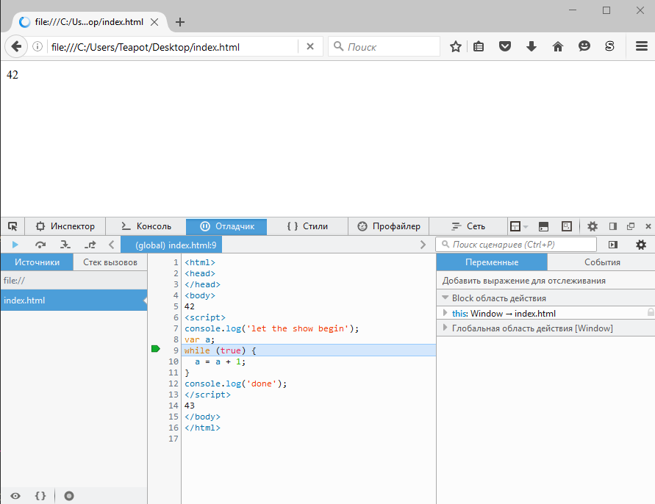Go to next source with right chevron

(423, 245)
